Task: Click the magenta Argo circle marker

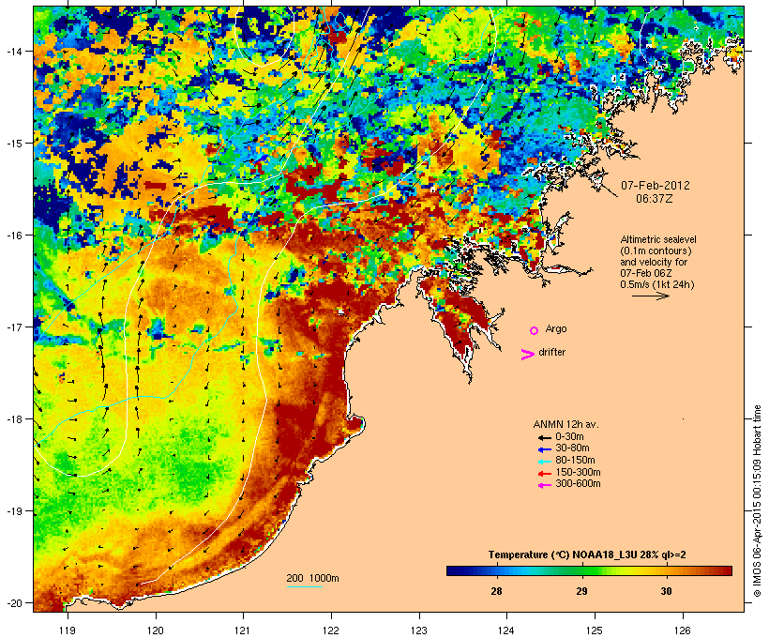Action: 534,330
